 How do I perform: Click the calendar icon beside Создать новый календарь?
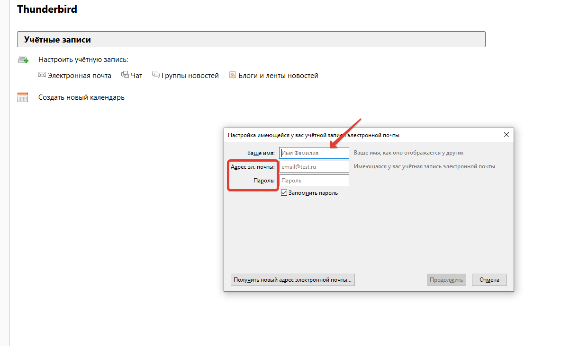(x=23, y=97)
